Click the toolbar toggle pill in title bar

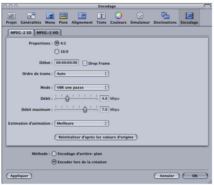pos(207,6)
